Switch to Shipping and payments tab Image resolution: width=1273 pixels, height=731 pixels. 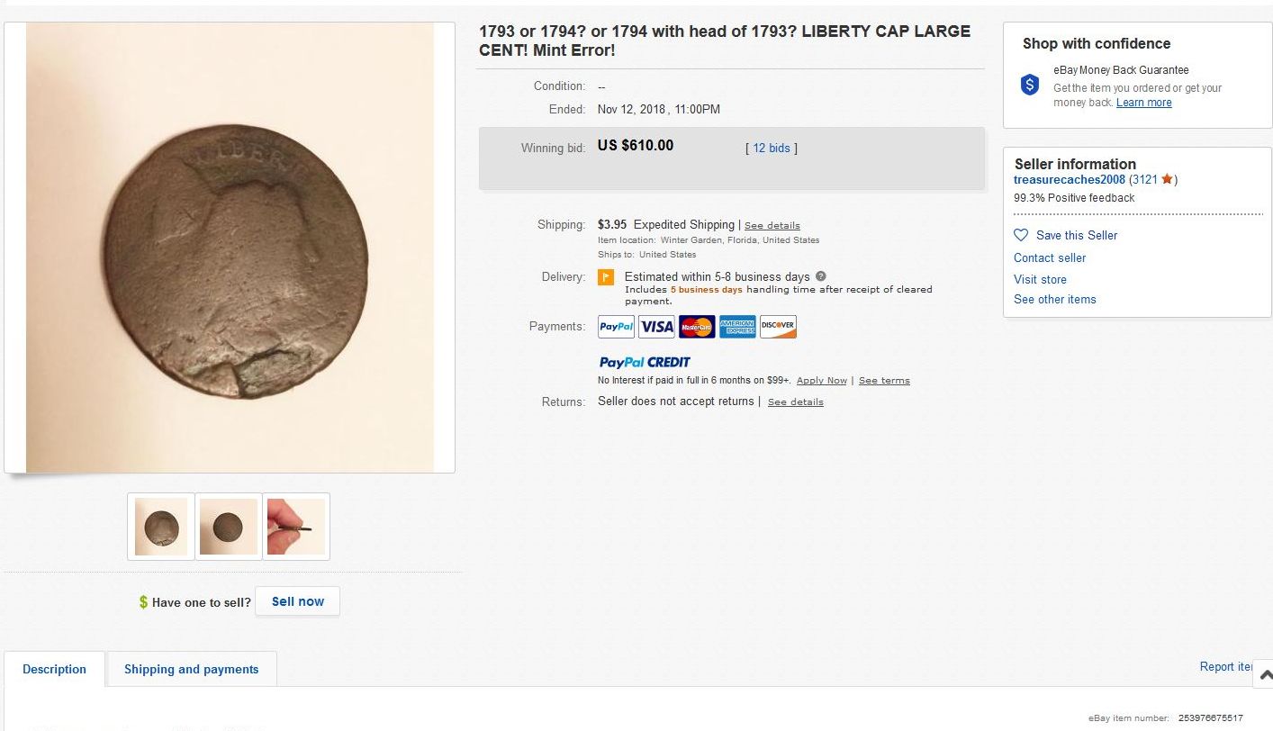pyautogui.click(x=191, y=669)
